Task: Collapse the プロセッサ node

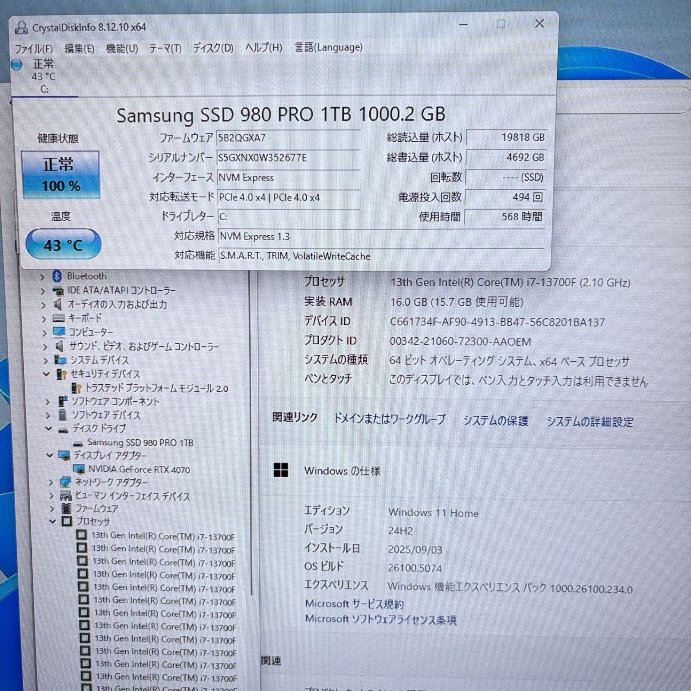Action: coord(52,521)
